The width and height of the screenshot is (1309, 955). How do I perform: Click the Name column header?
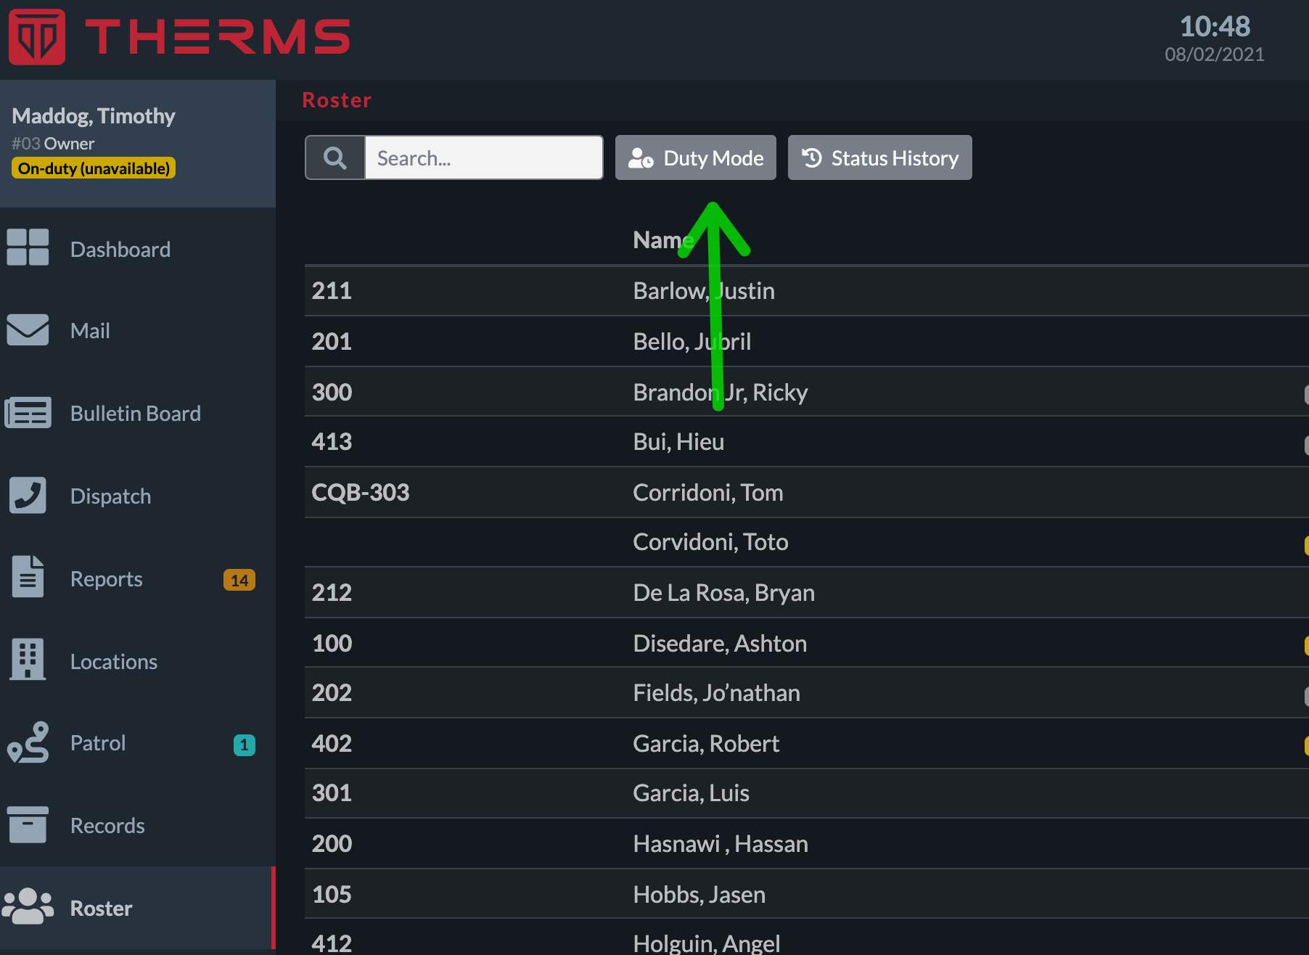(x=660, y=240)
